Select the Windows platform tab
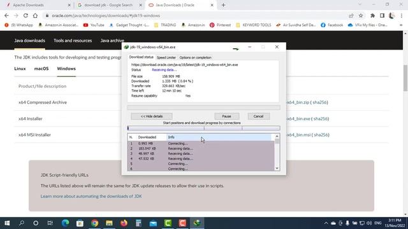This screenshot has width=408, height=229. (x=66, y=69)
